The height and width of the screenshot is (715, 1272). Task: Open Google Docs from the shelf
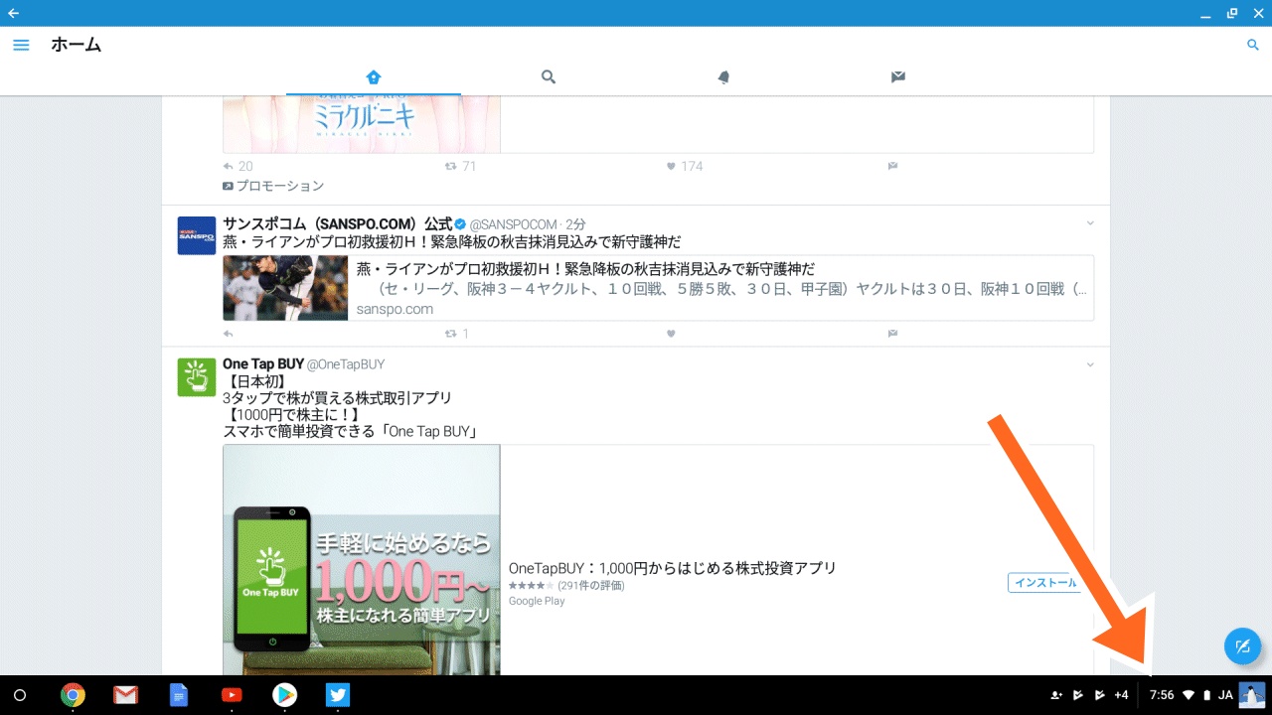(178, 695)
